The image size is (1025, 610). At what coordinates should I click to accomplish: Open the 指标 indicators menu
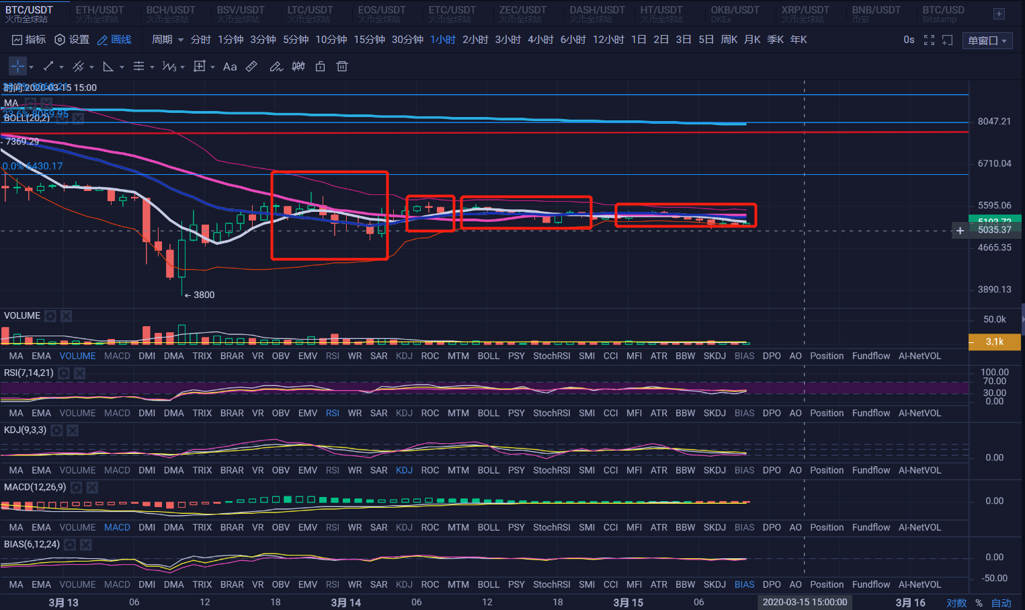click(x=29, y=40)
